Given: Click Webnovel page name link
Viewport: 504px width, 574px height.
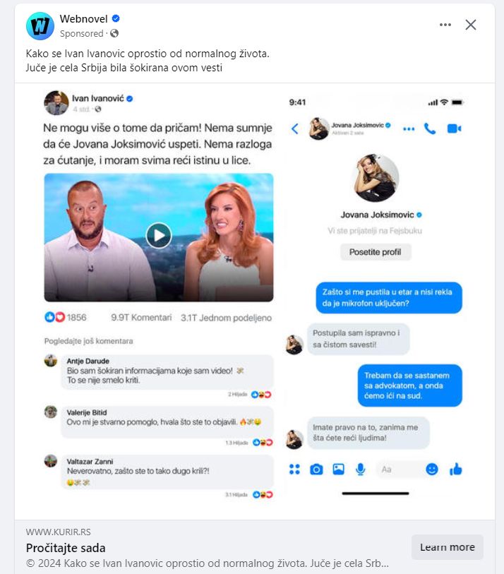Looking at the screenshot, I should pyautogui.click(x=83, y=18).
